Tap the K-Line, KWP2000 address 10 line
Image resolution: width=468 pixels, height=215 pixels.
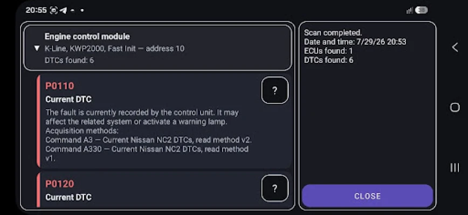[x=114, y=48]
